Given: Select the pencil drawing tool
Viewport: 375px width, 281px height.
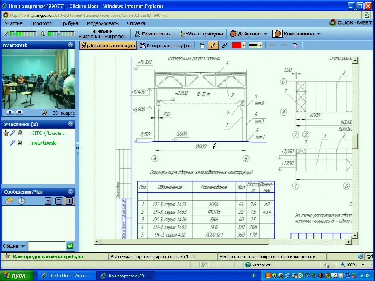Looking at the screenshot, I should [x=213, y=45].
